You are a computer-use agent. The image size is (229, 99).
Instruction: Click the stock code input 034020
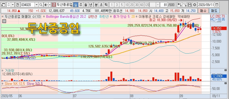(x=28, y=5)
